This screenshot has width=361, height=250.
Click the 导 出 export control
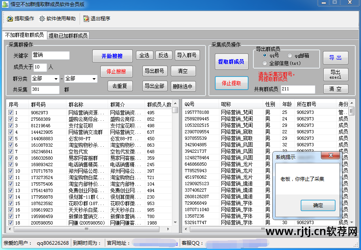coord(336,58)
